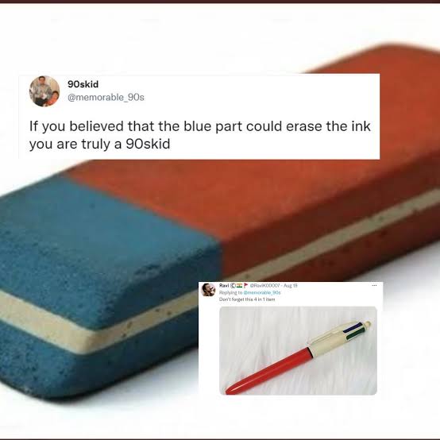Select the tweet text about the blue part
The width and height of the screenshot is (440, 440).
pyautogui.click(x=200, y=135)
